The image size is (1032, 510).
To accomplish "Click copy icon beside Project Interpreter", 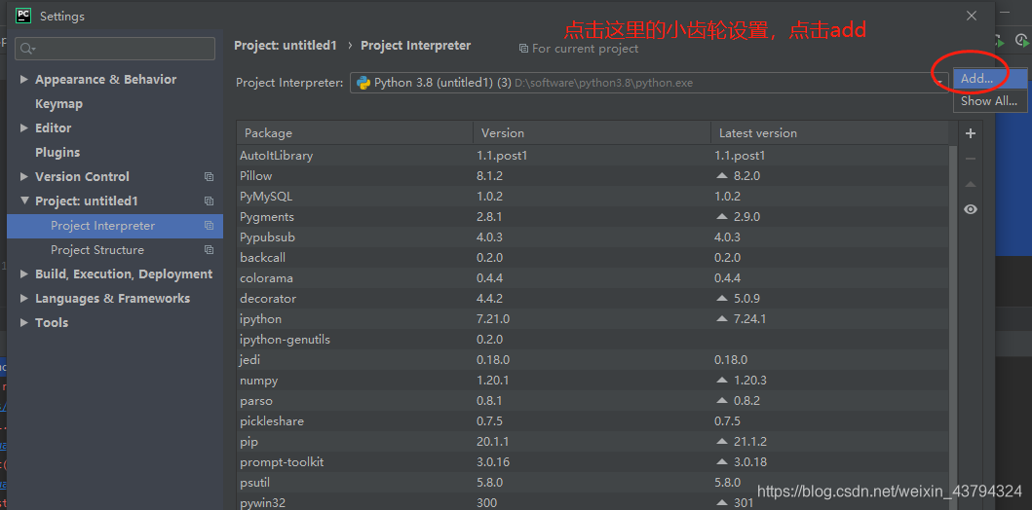I will point(209,226).
